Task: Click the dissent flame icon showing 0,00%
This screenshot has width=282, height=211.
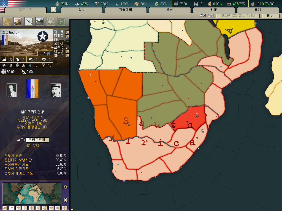Action: [x=210, y=4]
